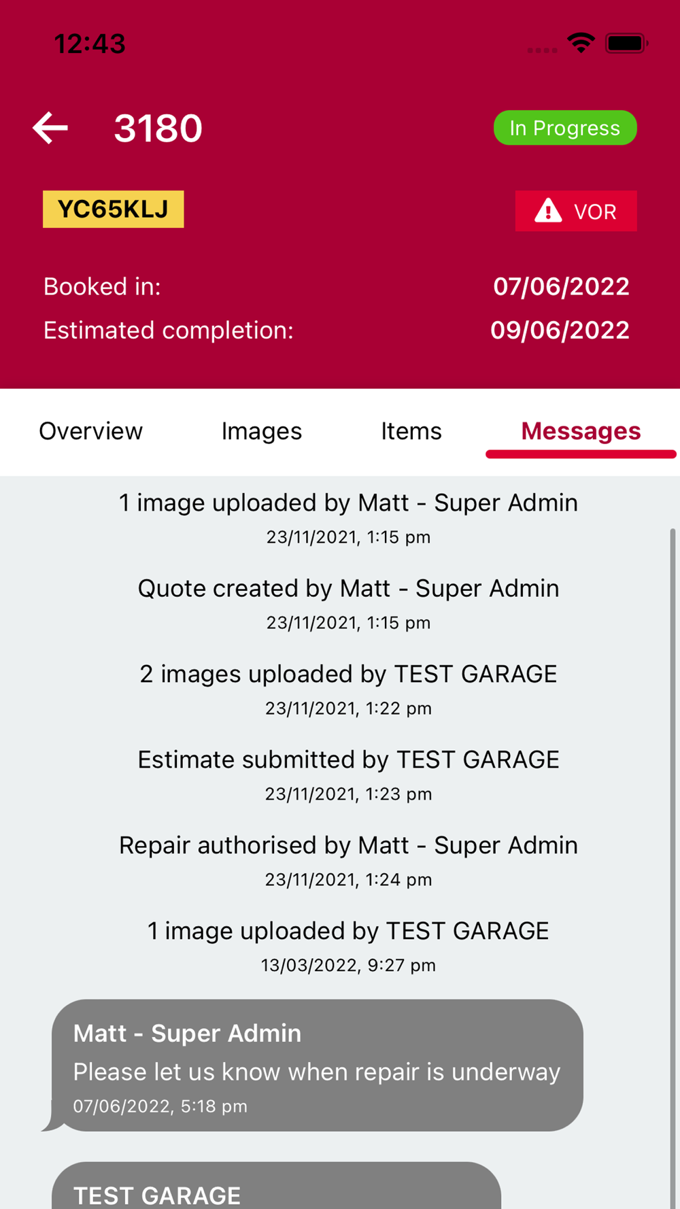Tap the YC65KLJ registration plate

tap(113, 209)
